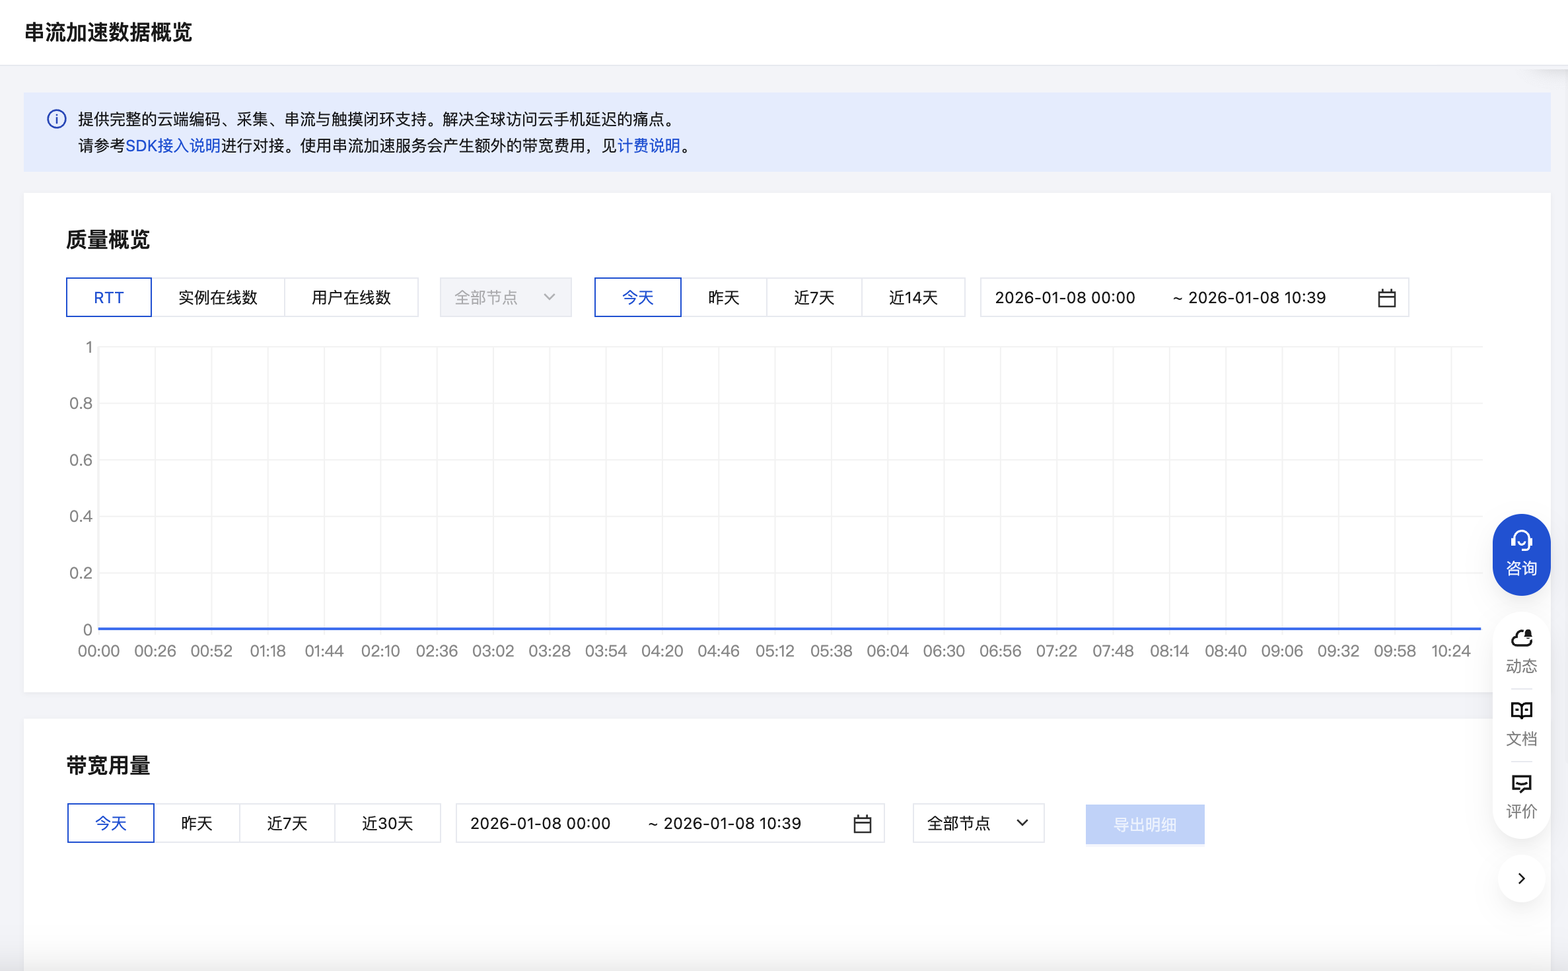1568x971 pixels.
Task: Select 近14天 range in 质量概览
Action: coord(913,298)
